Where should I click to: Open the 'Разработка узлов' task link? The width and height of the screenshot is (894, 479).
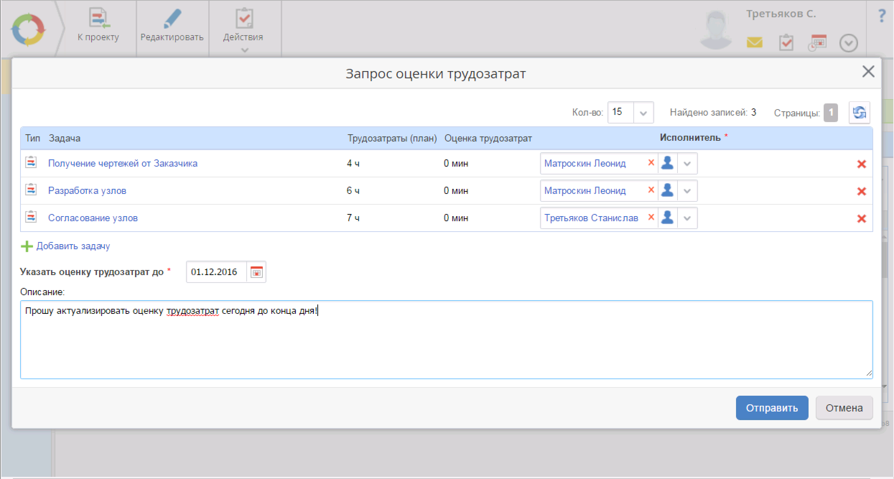[87, 191]
